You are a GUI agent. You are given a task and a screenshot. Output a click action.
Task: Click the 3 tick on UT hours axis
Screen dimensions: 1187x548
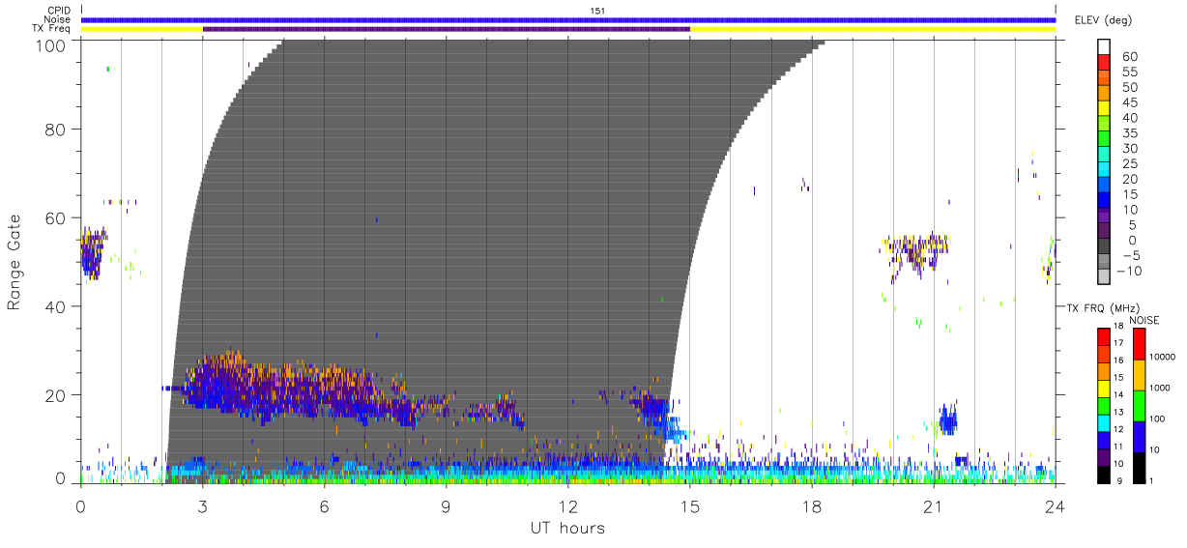pyautogui.click(x=203, y=504)
